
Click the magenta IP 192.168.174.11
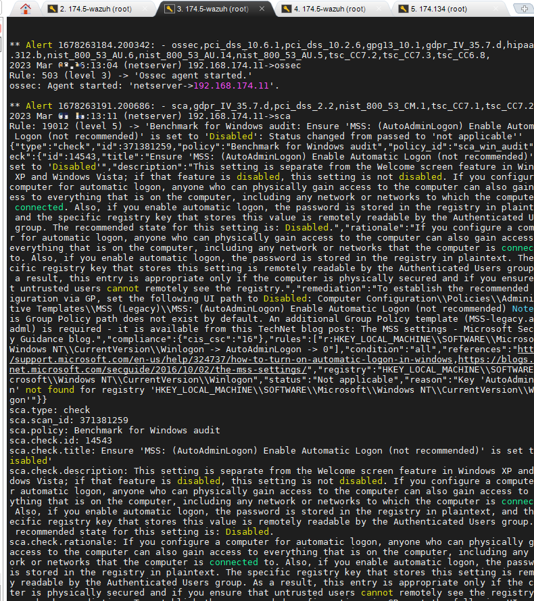(231, 85)
